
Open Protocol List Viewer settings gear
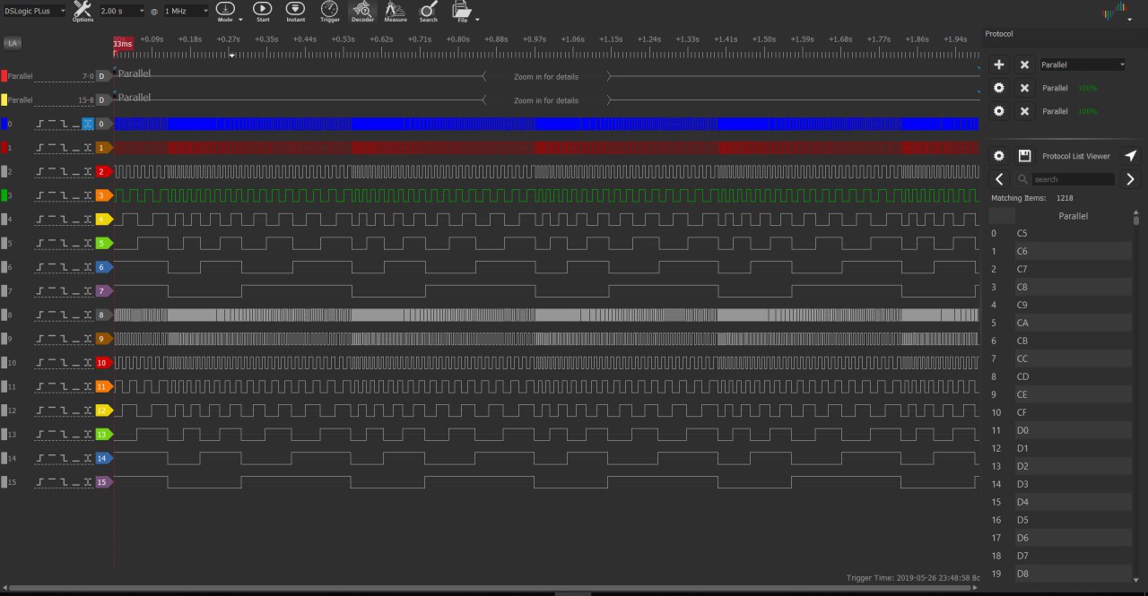999,156
